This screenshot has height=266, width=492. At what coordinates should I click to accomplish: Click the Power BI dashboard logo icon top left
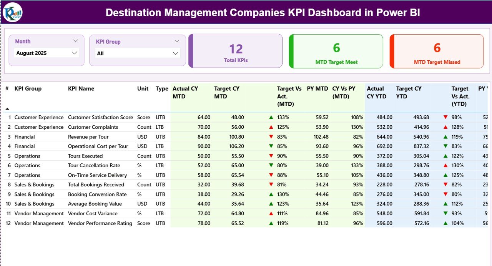(x=13, y=12)
